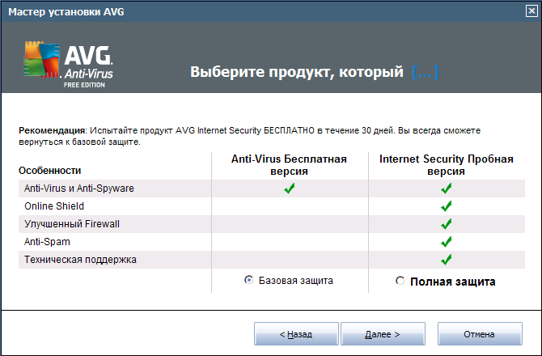The image size is (542, 356).
Task: Click the Техническая поддержка row label
Action: click(x=80, y=260)
